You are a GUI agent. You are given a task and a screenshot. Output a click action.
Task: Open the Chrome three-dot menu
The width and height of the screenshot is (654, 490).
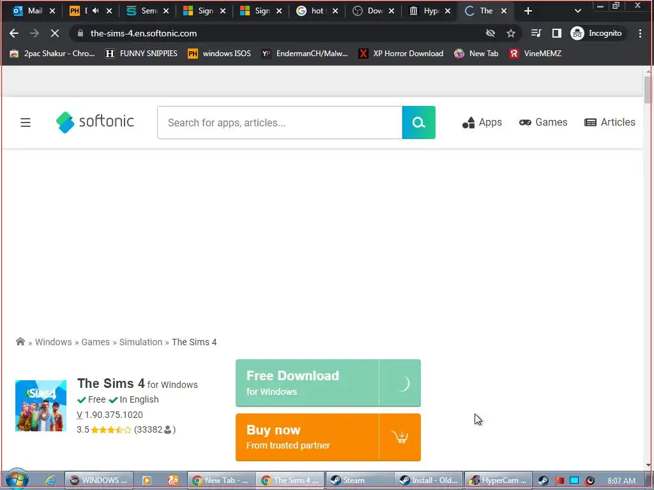[x=640, y=33]
